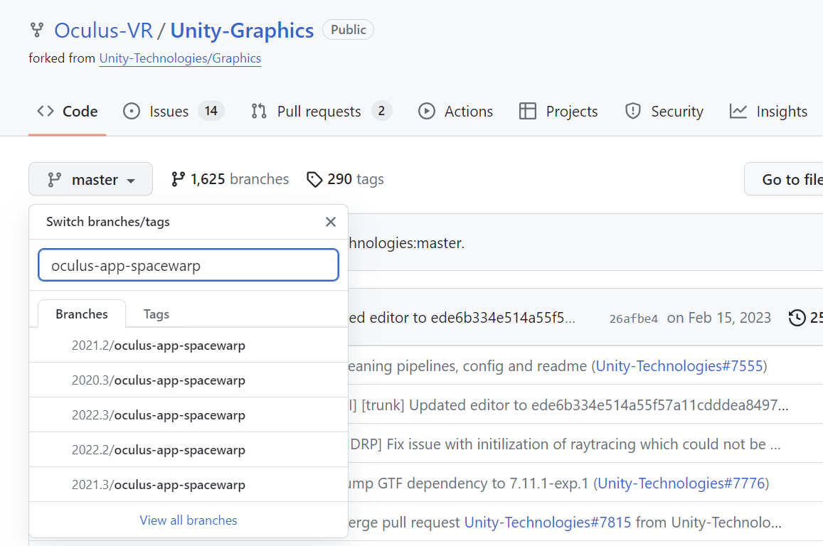Close the Switch branches/tags popup
This screenshot has height=546, width=823.
(330, 222)
